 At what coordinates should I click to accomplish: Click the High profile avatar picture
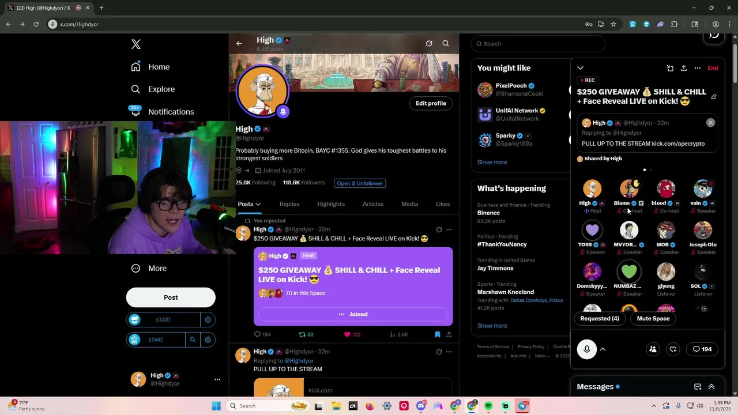click(x=262, y=91)
